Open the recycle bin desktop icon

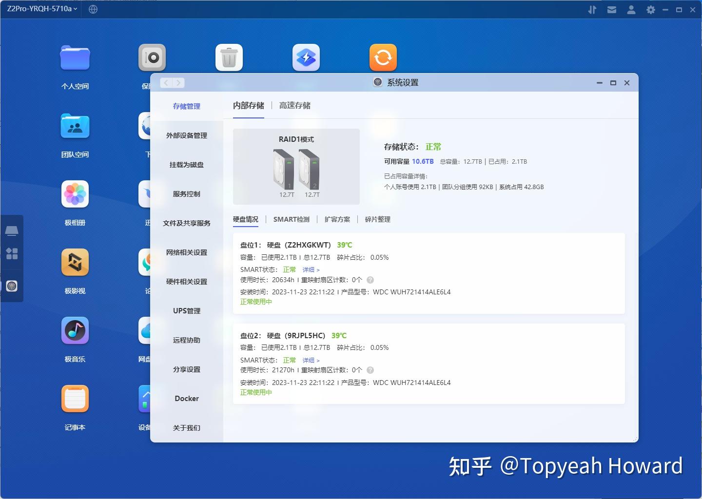pos(229,58)
